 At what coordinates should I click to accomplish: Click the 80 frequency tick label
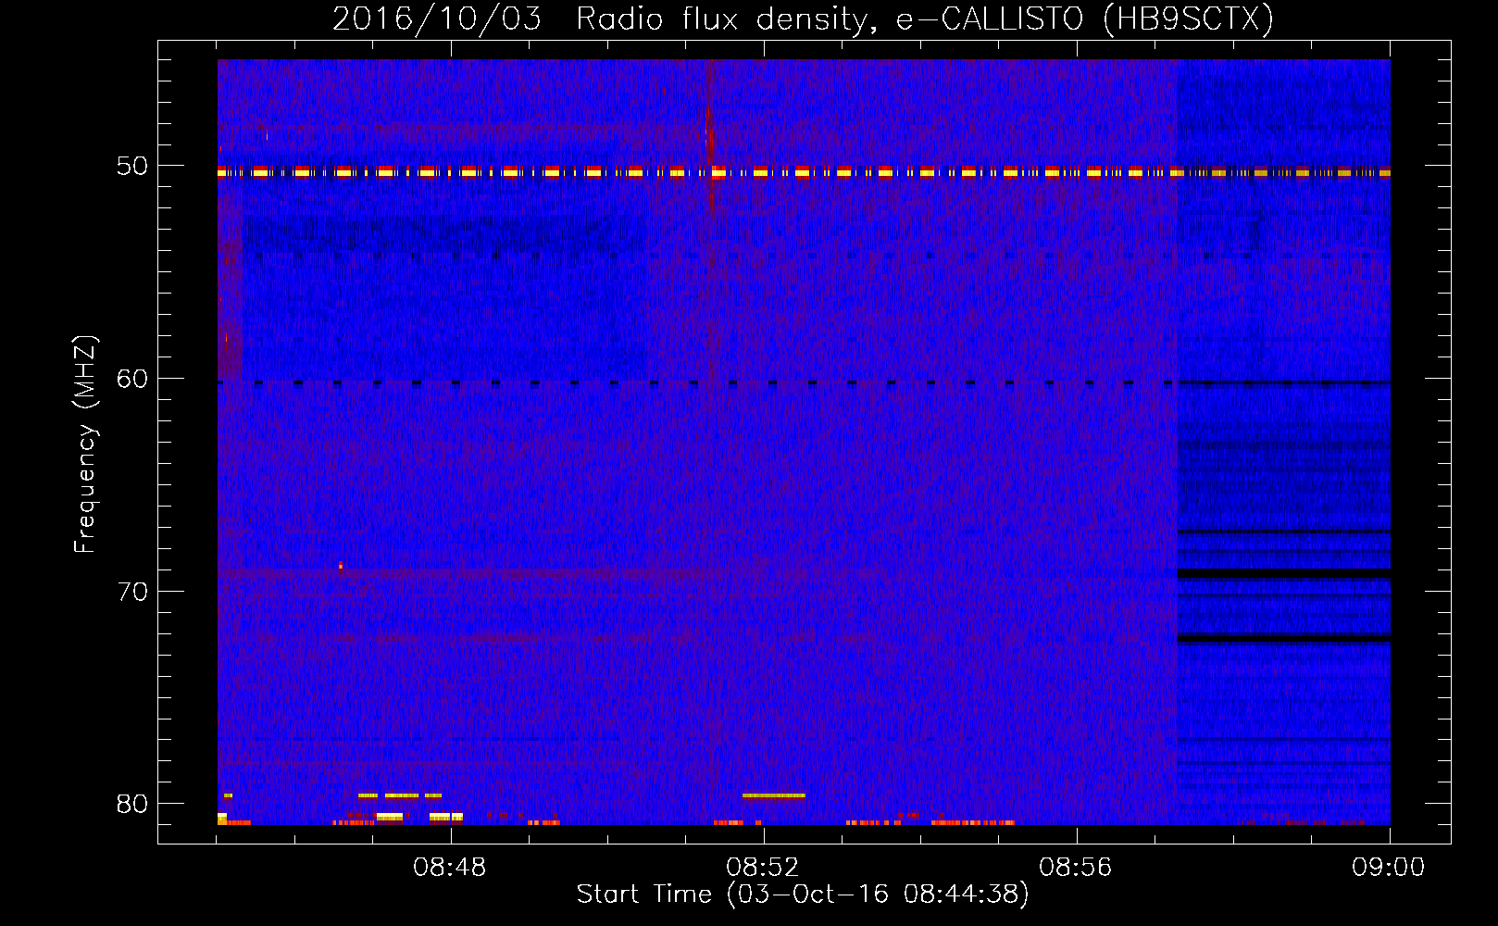click(x=132, y=804)
